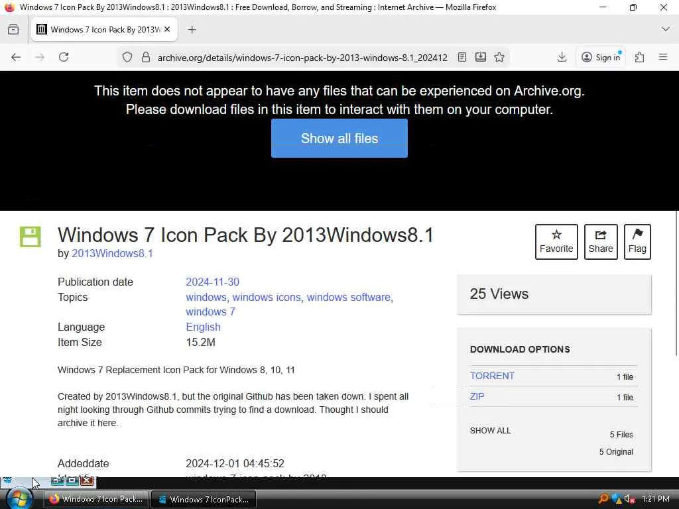The height and width of the screenshot is (509, 679).
Task: Click the first teal icon on small overlay toolbar
Action: (x=57, y=480)
